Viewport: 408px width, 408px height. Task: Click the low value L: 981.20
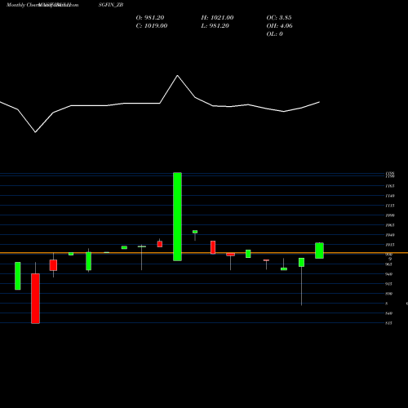[x=215, y=26]
